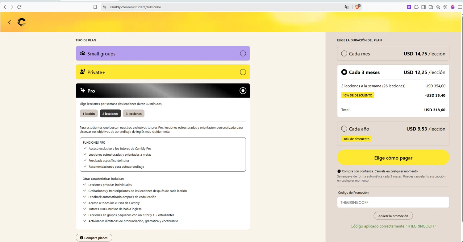Image resolution: width=463 pixels, height=242 pixels.
Task: Click 'Feedback específico del tutor' feature line
Action: point(109,161)
